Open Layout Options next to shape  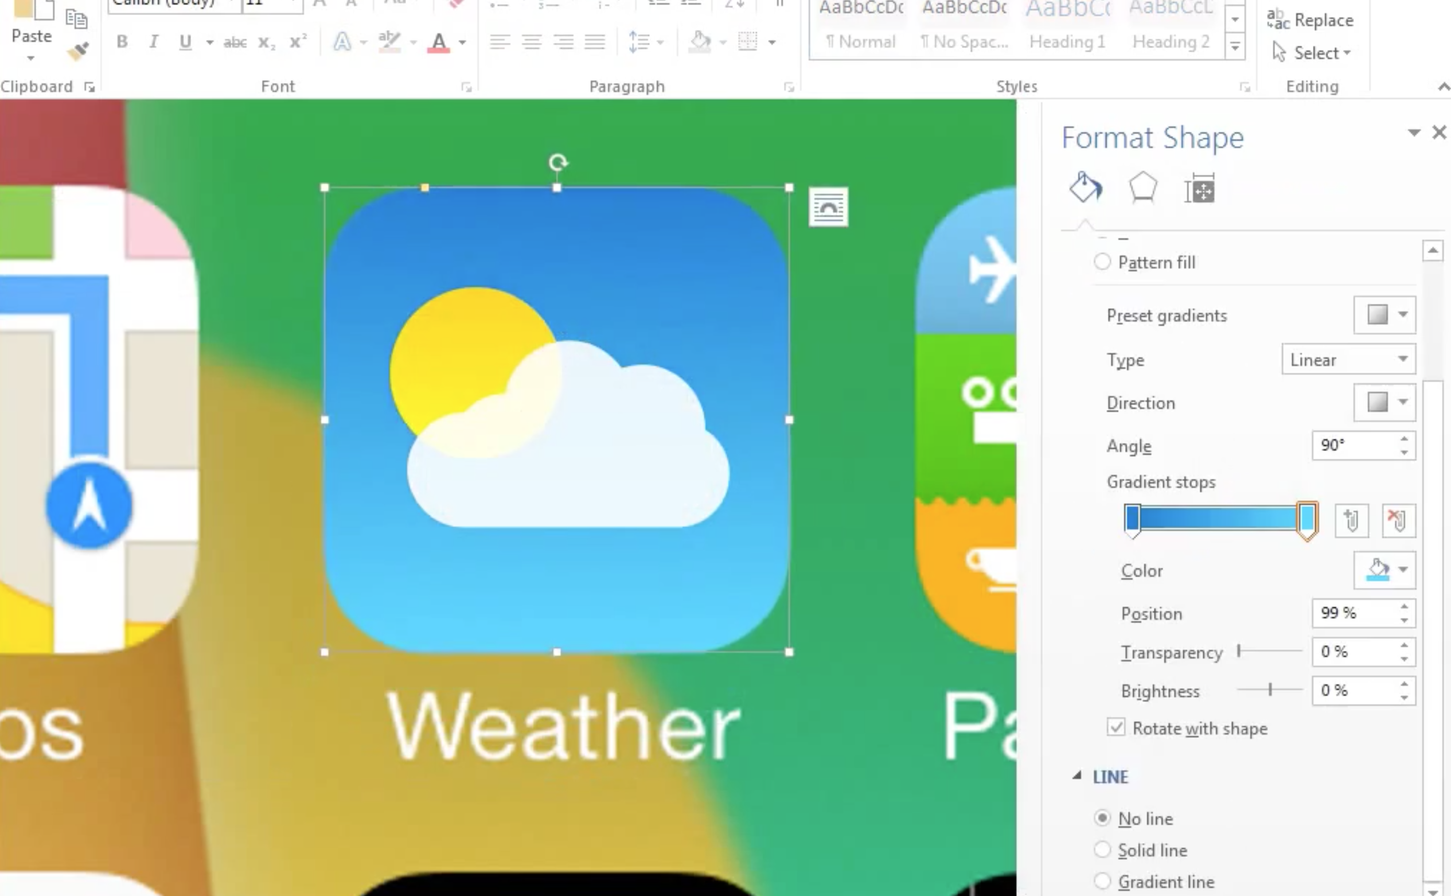tap(828, 207)
